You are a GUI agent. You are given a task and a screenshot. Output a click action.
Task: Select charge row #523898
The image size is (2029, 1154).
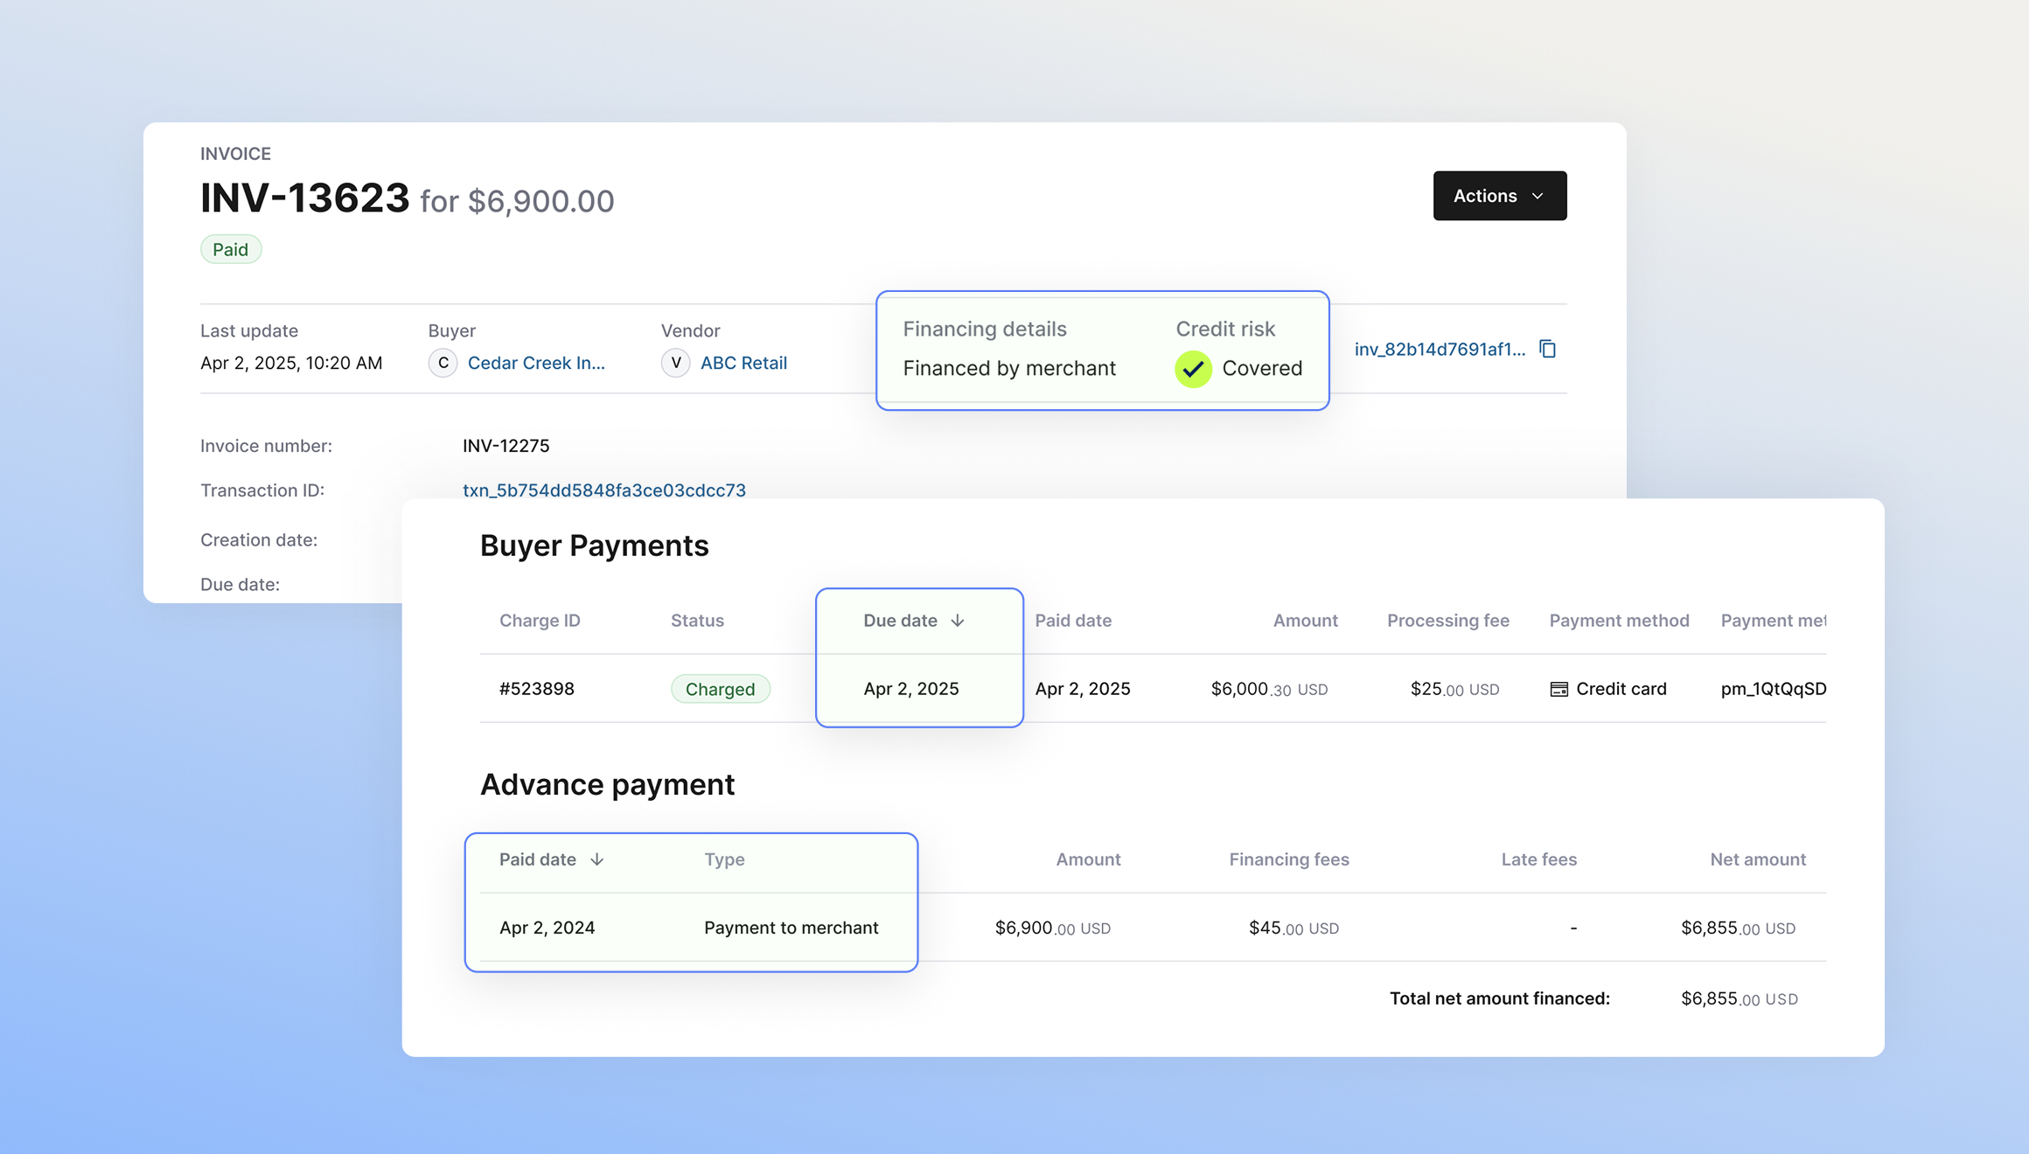coord(537,689)
